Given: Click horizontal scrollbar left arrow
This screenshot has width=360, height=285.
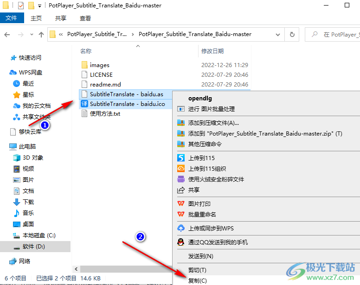Looking at the screenshot, I should [76, 269].
